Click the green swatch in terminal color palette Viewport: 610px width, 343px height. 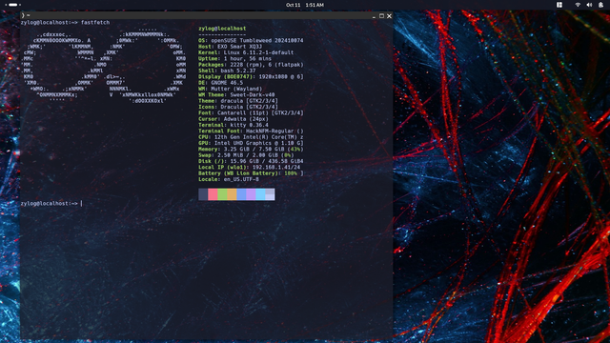[222, 194]
